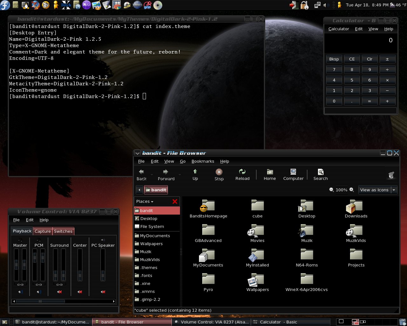Open the network monitor tray icon

[317, 5]
